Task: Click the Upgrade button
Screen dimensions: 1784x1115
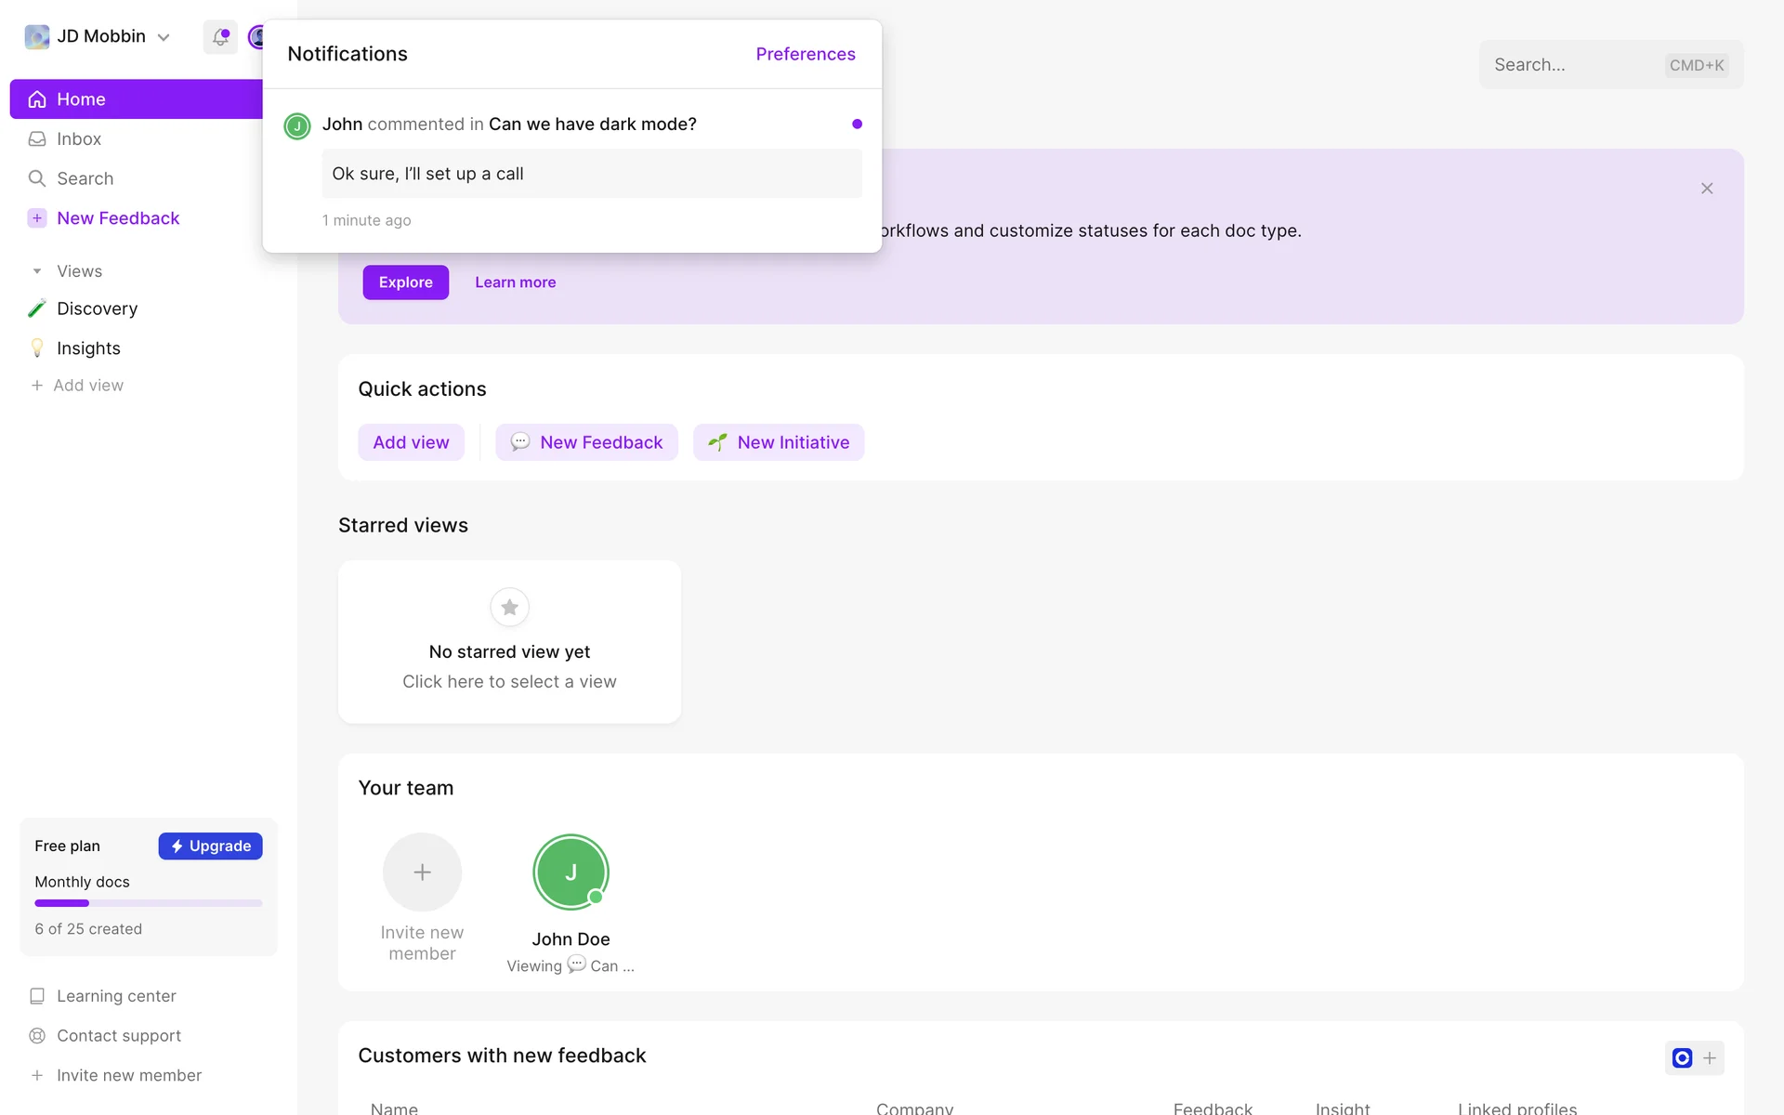Action: tap(210, 846)
